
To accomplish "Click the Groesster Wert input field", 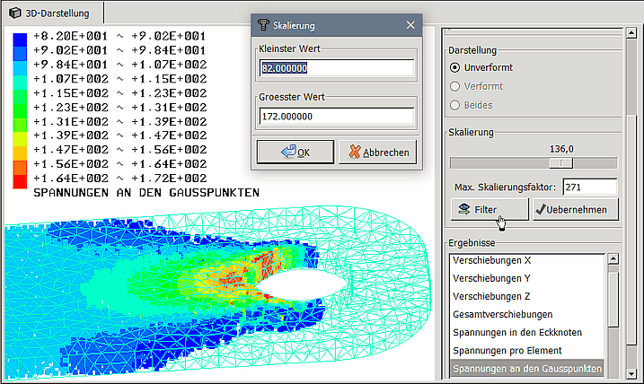I will (336, 117).
